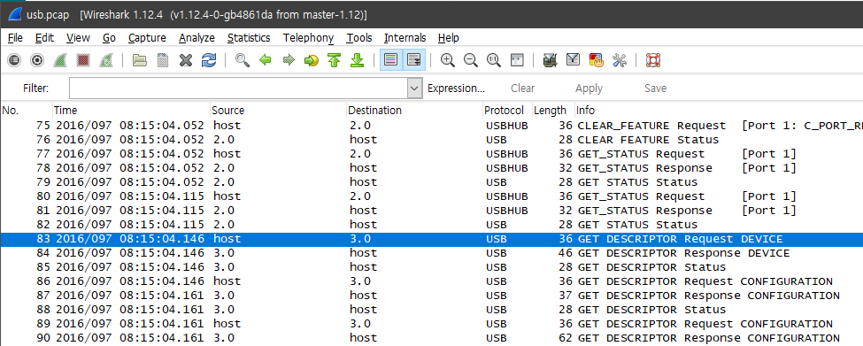Open help lifebuoy icon
This screenshot has width=863, height=346.
point(652,60)
